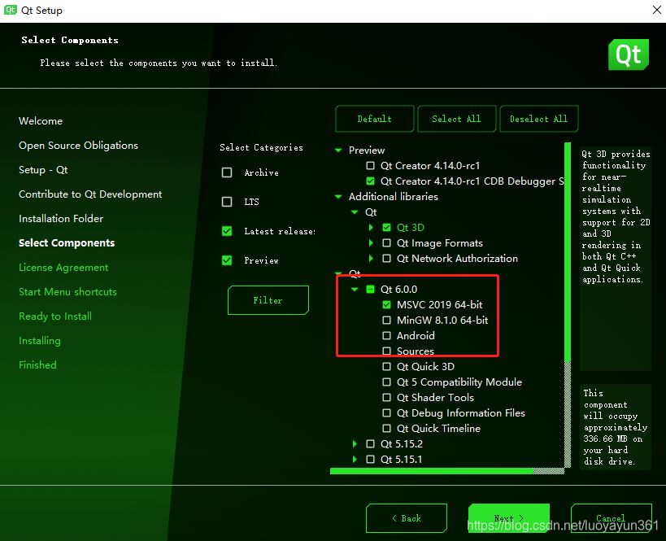This screenshot has width=666, height=541.
Task: Click the Qt Setup title bar icon
Action: pos(11,10)
